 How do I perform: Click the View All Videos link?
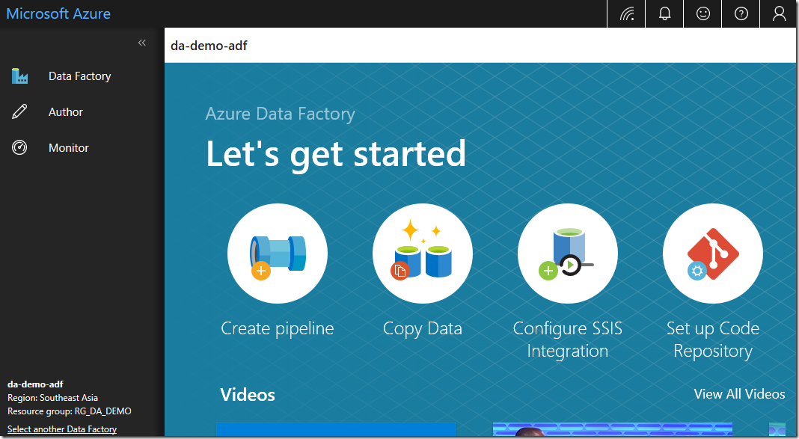[x=739, y=394]
